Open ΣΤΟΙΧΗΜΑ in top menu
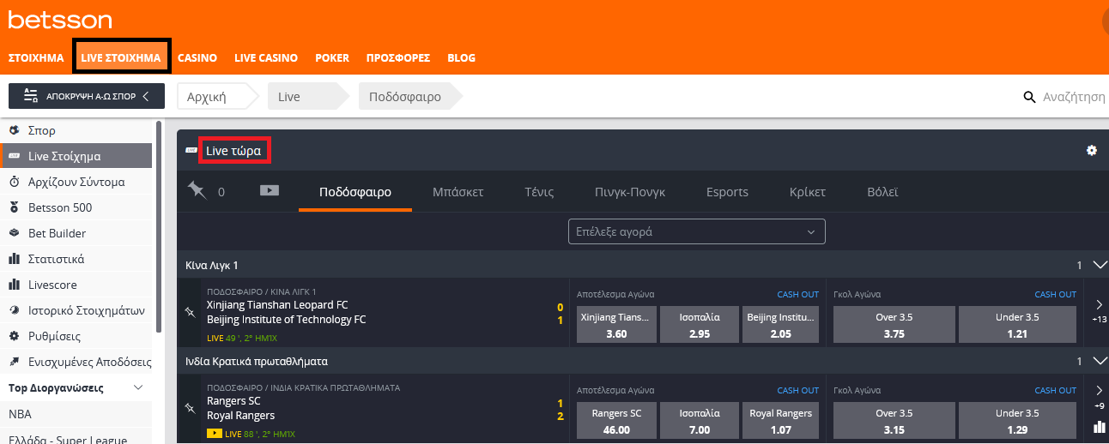The width and height of the screenshot is (1109, 444). [x=36, y=58]
